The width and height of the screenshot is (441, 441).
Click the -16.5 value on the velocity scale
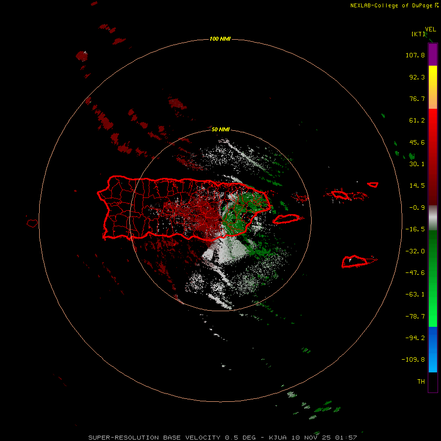tap(415, 229)
